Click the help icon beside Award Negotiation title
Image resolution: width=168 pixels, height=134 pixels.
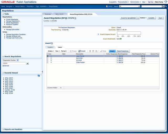[x=75, y=18]
